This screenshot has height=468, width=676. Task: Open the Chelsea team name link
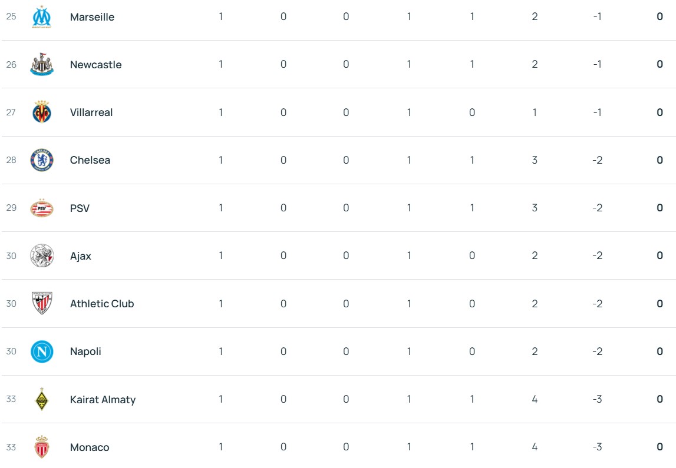(x=90, y=160)
